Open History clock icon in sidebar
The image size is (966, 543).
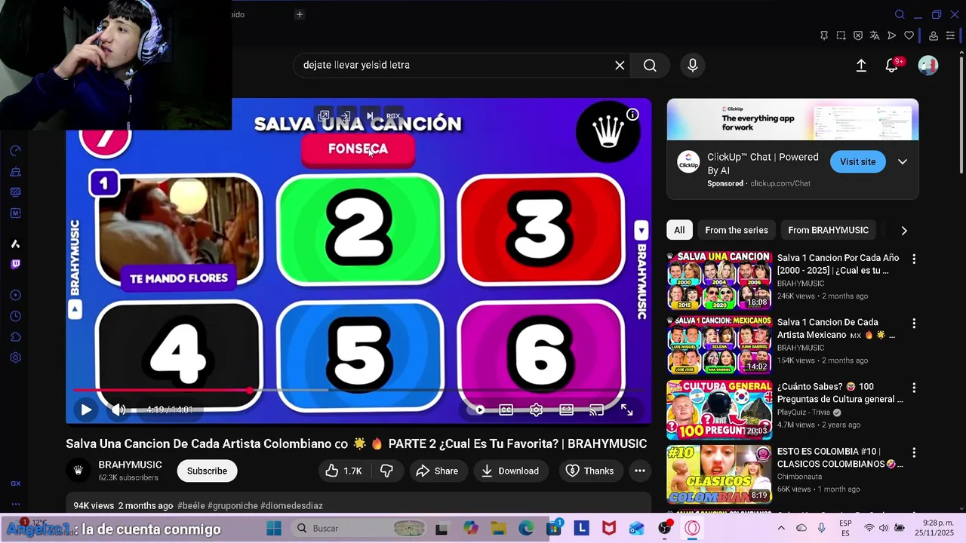(x=15, y=316)
